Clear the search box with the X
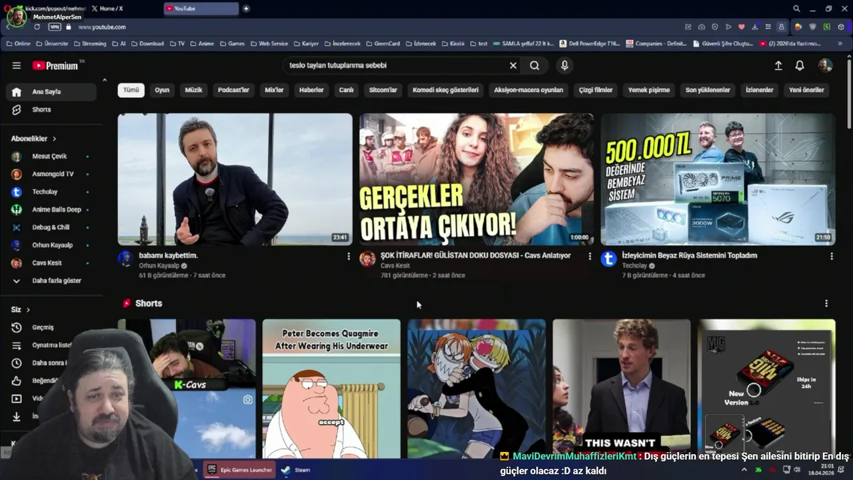853x480 pixels. (513, 65)
